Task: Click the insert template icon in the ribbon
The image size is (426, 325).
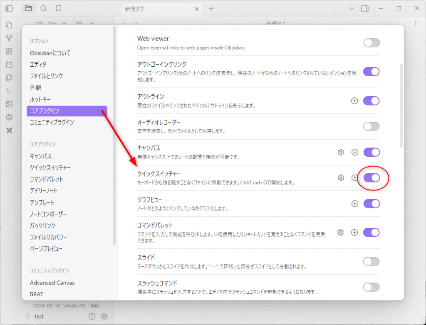Action: coord(9,77)
